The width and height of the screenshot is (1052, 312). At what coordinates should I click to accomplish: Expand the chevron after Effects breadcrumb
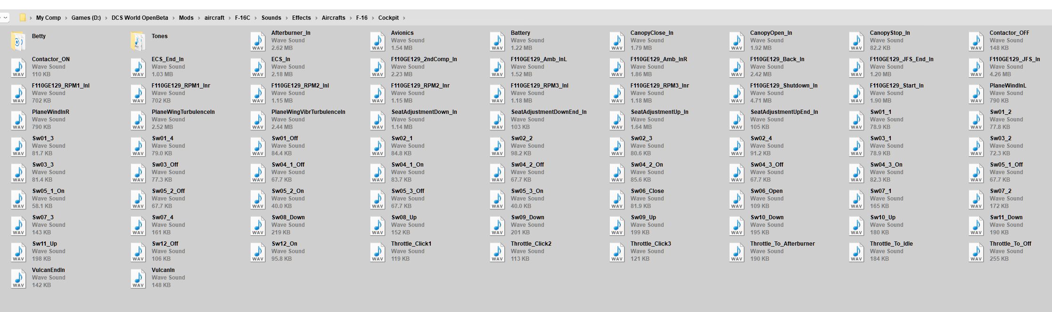coord(316,18)
